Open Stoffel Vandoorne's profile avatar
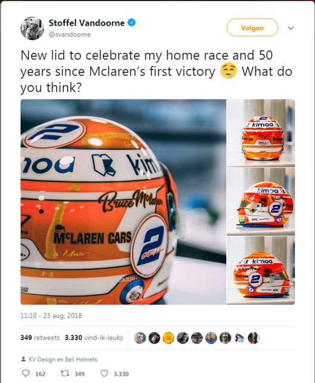The height and width of the screenshot is (383, 315). coord(32,29)
